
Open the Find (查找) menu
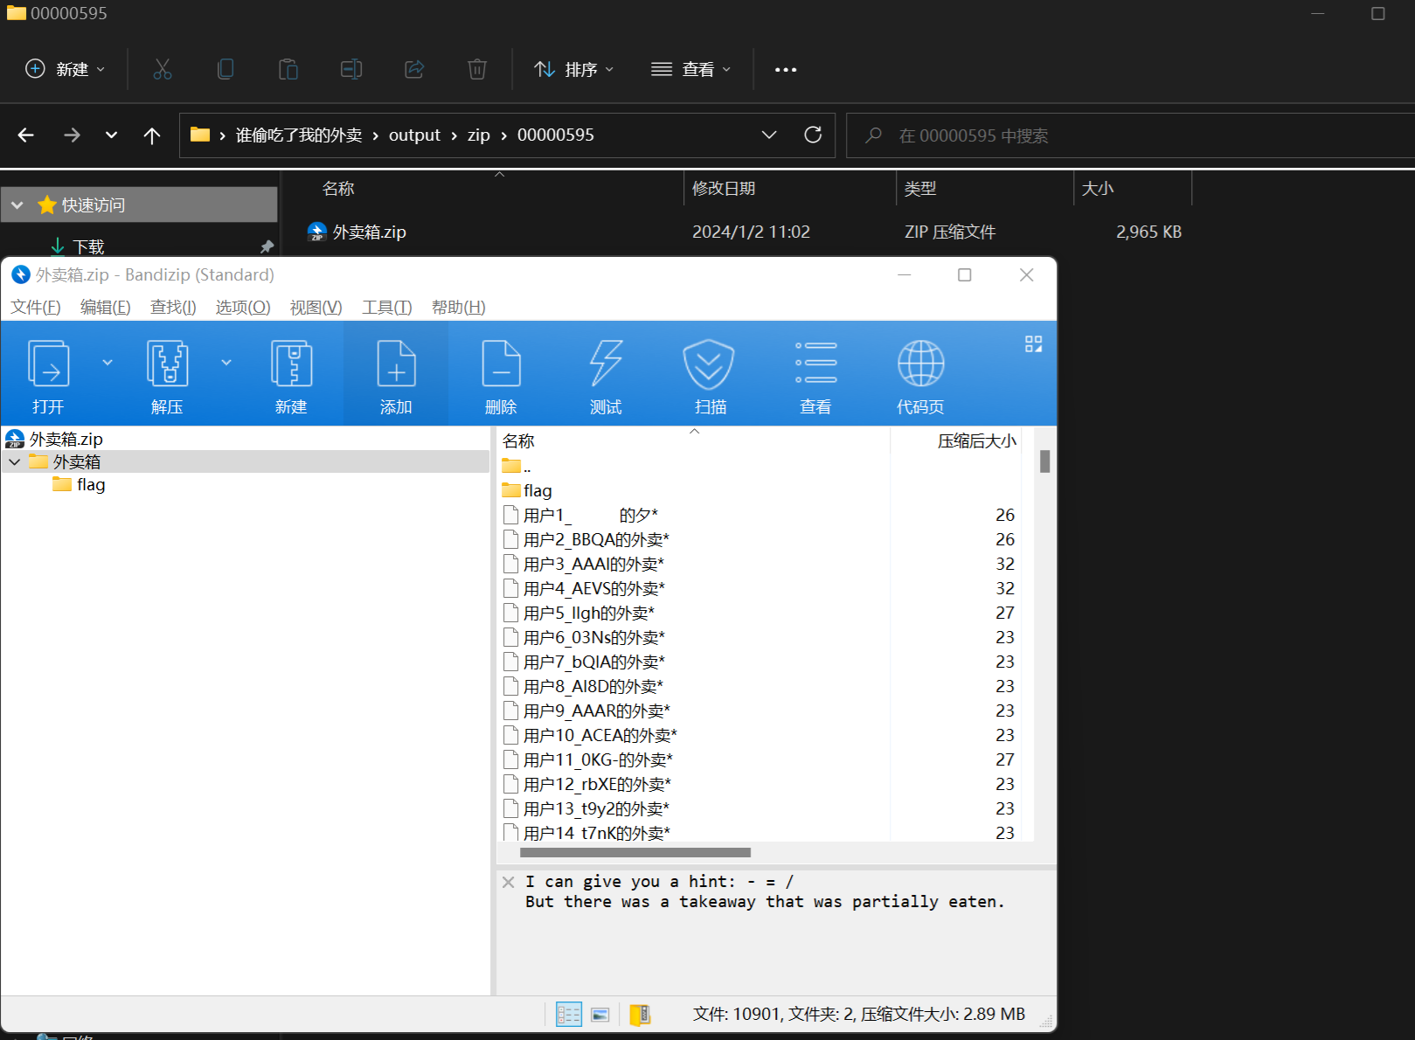pyautogui.click(x=173, y=308)
